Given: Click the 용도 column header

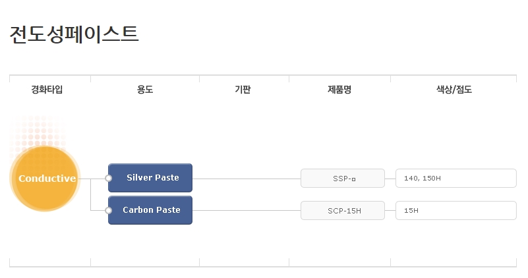Looking at the screenshot, I should click(x=145, y=90).
